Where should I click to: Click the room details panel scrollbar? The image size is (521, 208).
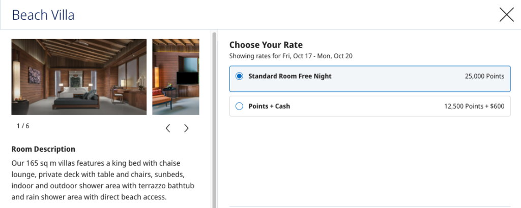(x=214, y=117)
